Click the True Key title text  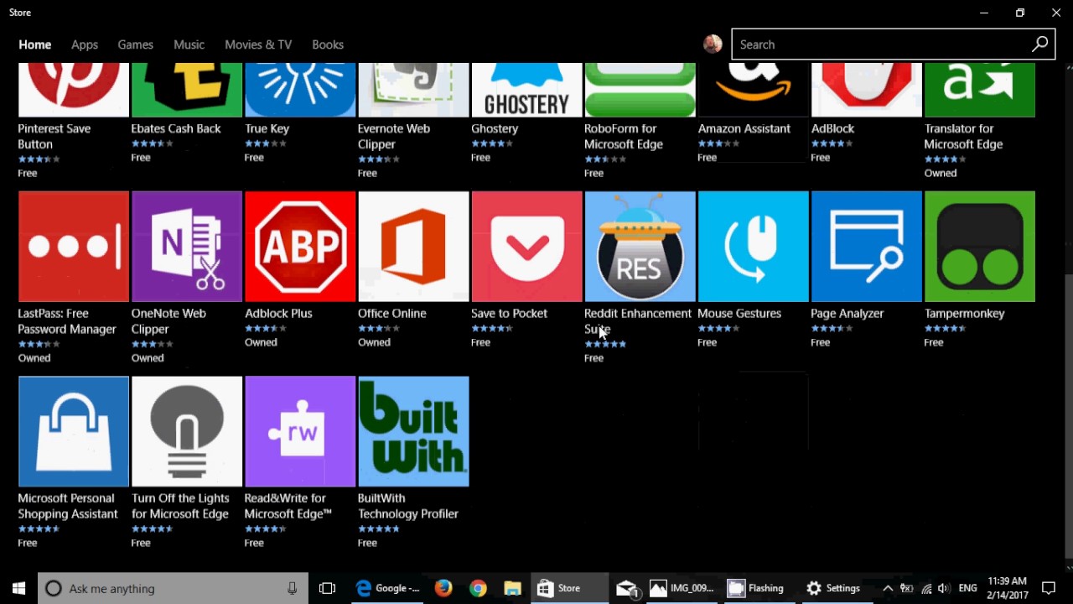tap(267, 128)
